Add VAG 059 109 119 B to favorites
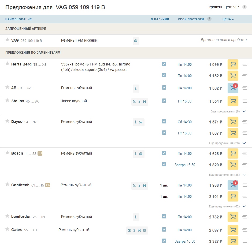Image resolution: width=252 pixels, height=245 pixels. pos(7,39)
